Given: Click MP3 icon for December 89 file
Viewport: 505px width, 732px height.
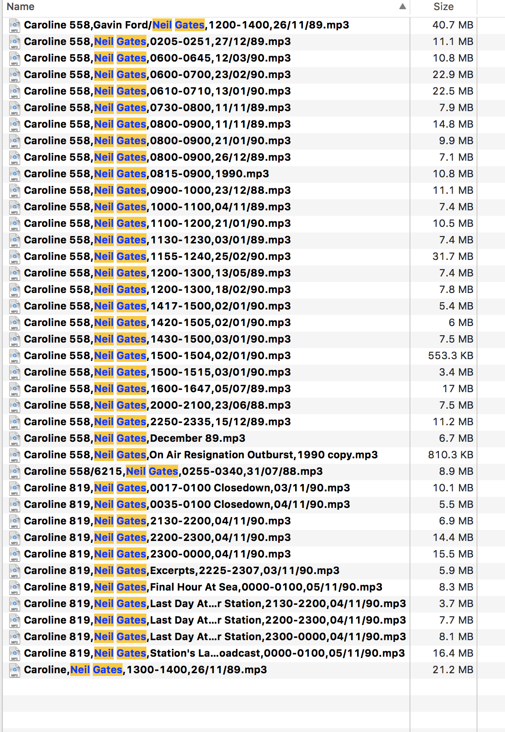Looking at the screenshot, I should (x=14, y=439).
